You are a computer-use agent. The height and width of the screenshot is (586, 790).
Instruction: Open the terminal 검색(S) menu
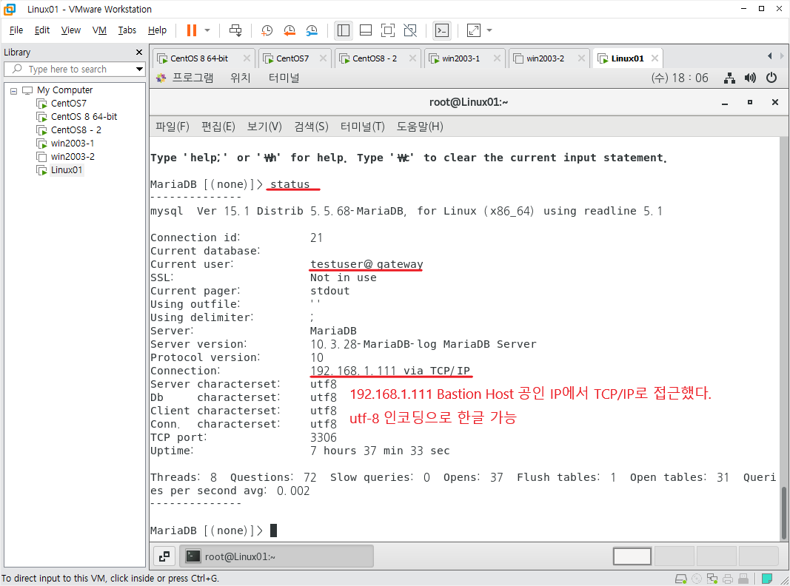(x=312, y=127)
